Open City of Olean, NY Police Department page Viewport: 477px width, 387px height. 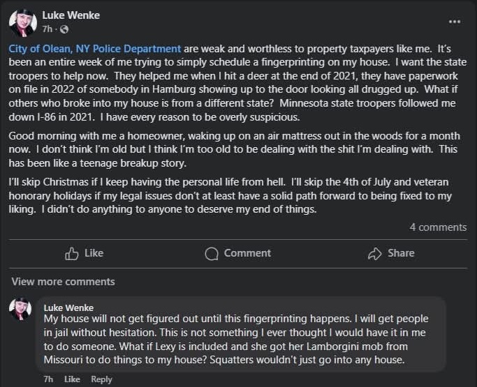pyautogui.click(x=94, y=49)
